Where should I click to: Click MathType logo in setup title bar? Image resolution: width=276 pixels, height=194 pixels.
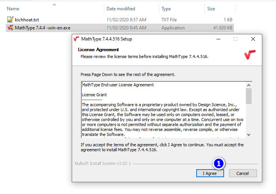coord(76,39)
